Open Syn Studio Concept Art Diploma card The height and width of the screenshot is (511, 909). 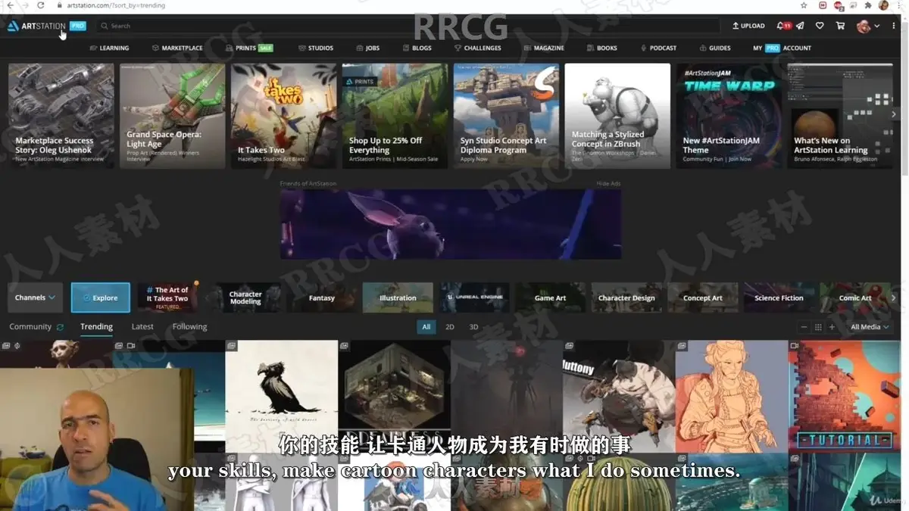507,116
